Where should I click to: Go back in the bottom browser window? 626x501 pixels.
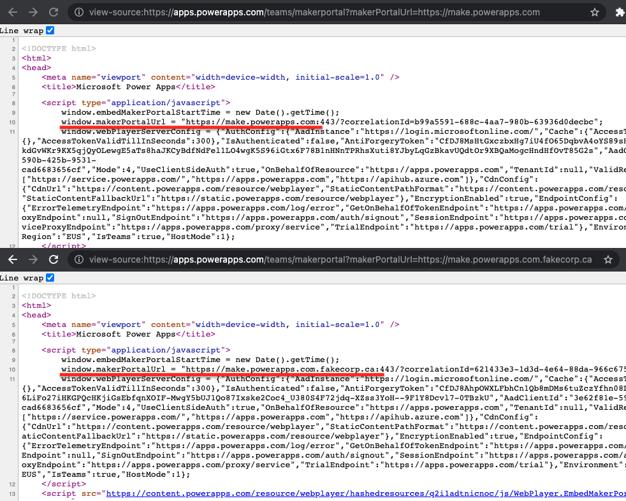(12, 260)
